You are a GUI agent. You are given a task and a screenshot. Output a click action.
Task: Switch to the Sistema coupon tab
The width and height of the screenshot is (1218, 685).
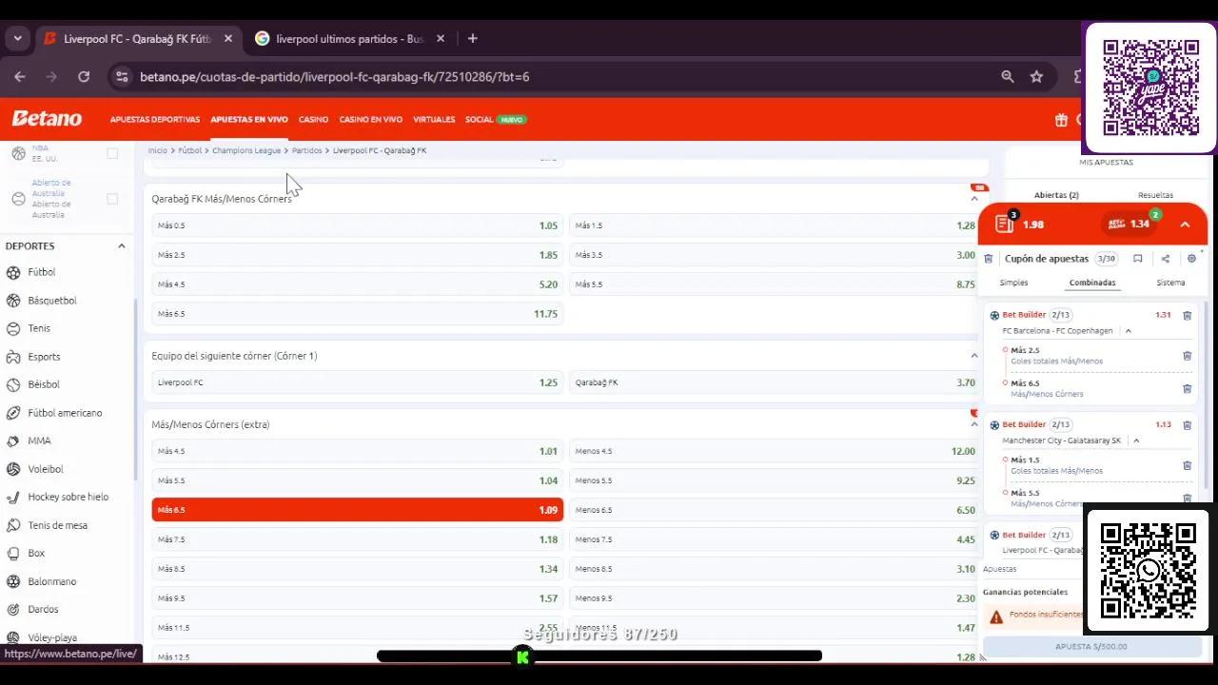click(1170, 283)
